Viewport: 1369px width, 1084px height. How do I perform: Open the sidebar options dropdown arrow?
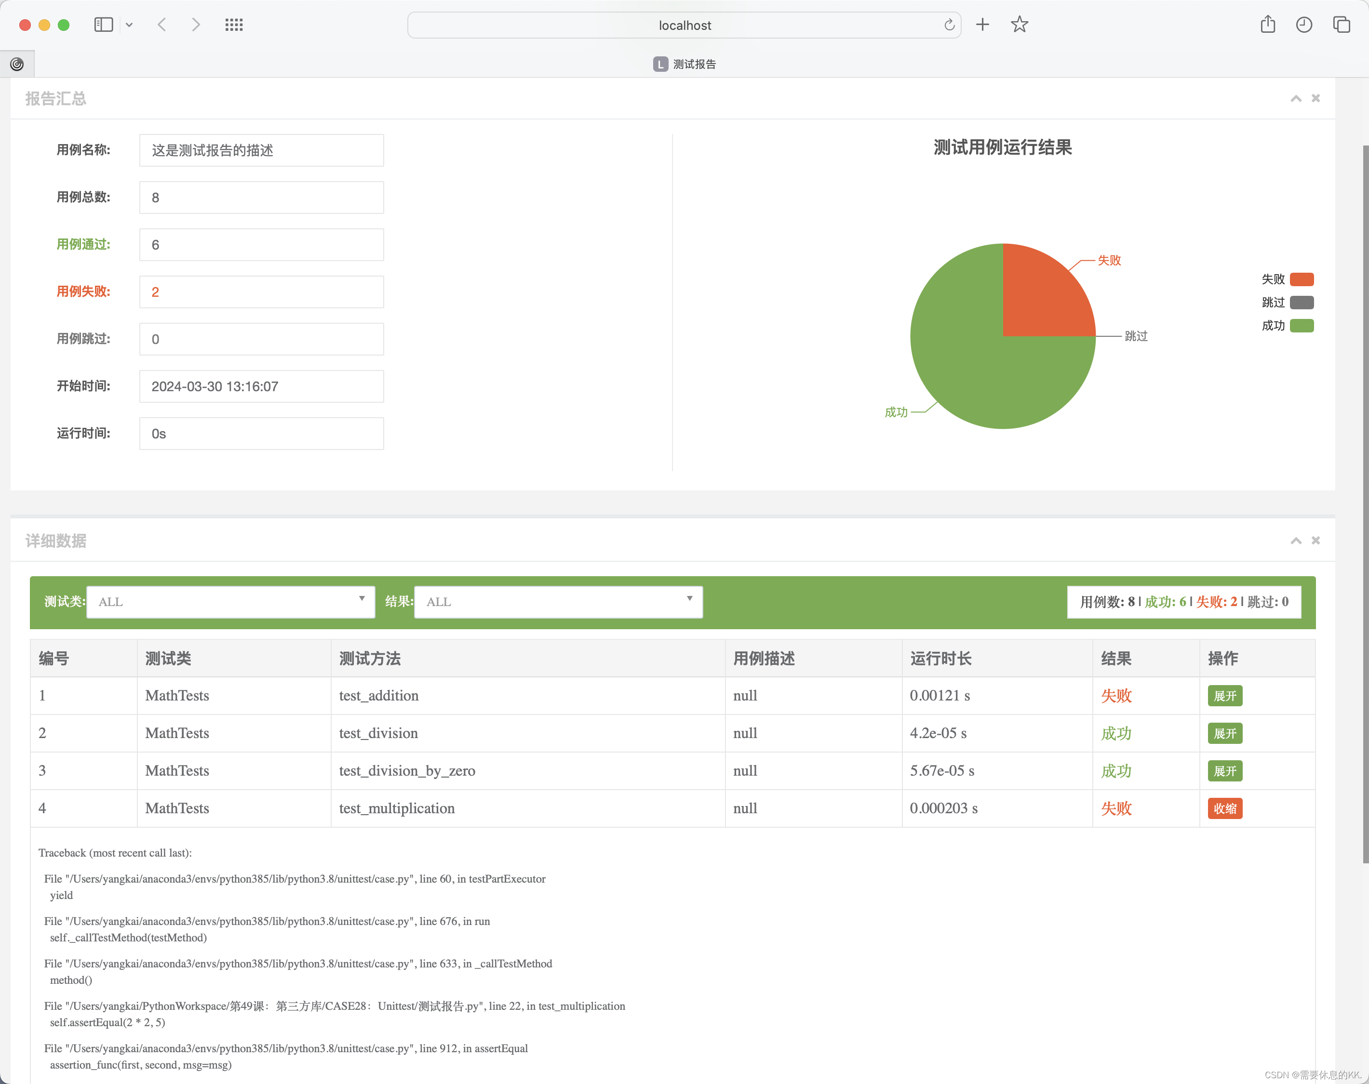tap(129, 25)
